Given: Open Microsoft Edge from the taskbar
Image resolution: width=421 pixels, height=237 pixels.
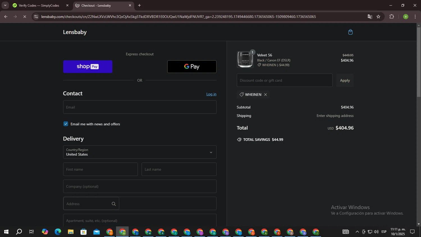Looking at the screenshot, I should tap(58, 232).
